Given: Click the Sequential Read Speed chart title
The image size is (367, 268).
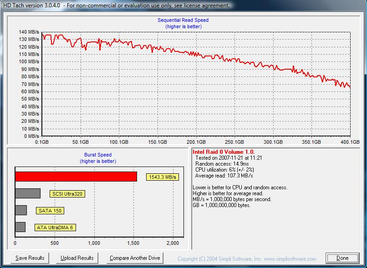Looking at the screenshot, I should (183, 20).
